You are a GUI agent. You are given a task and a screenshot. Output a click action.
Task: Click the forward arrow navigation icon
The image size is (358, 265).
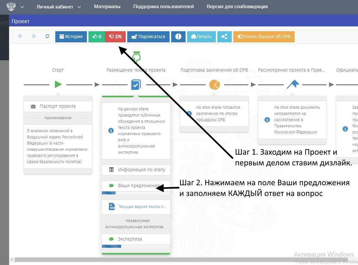click(x=34, y=36)
